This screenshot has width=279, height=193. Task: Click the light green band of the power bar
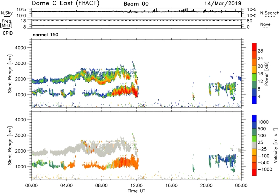[x=254, y=77]
